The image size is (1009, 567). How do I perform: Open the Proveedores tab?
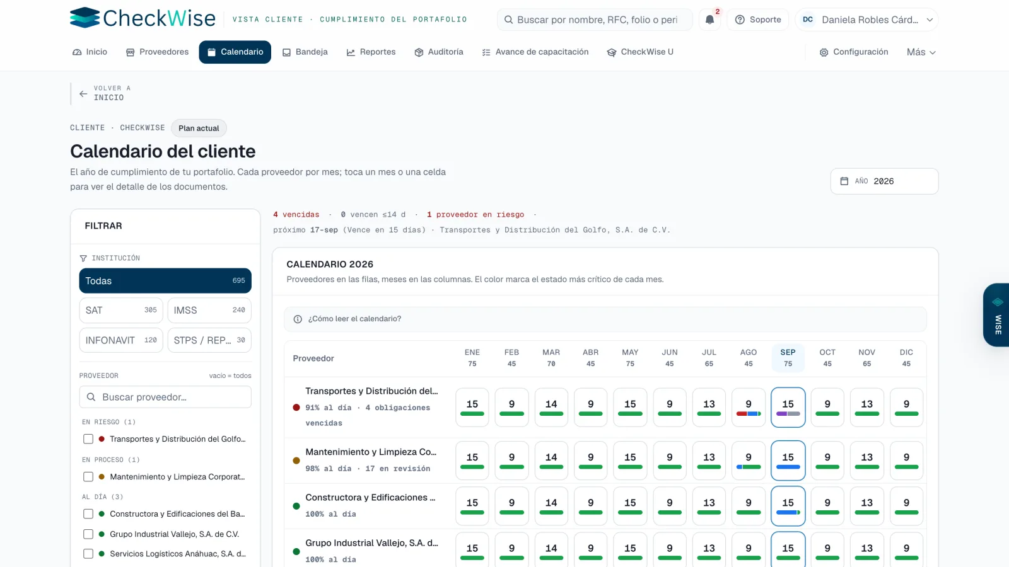click(x=158, y=52)
